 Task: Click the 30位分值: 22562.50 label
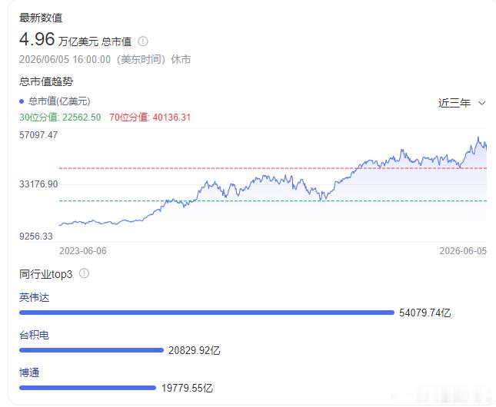pyautogui.click(x=60, y=117)
